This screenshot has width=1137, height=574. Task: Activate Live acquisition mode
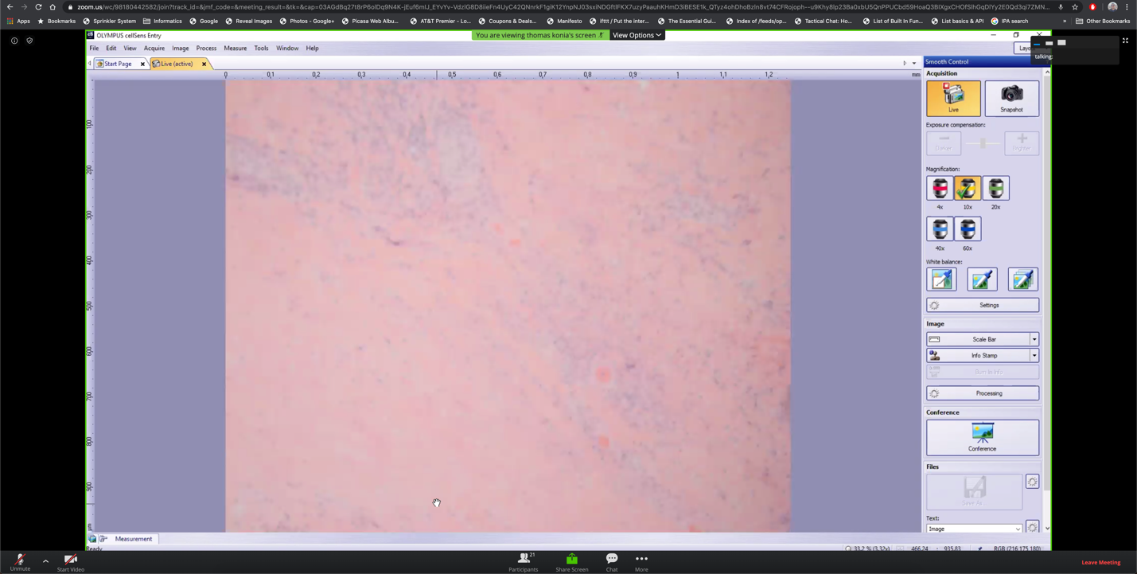tap(953, 98)
